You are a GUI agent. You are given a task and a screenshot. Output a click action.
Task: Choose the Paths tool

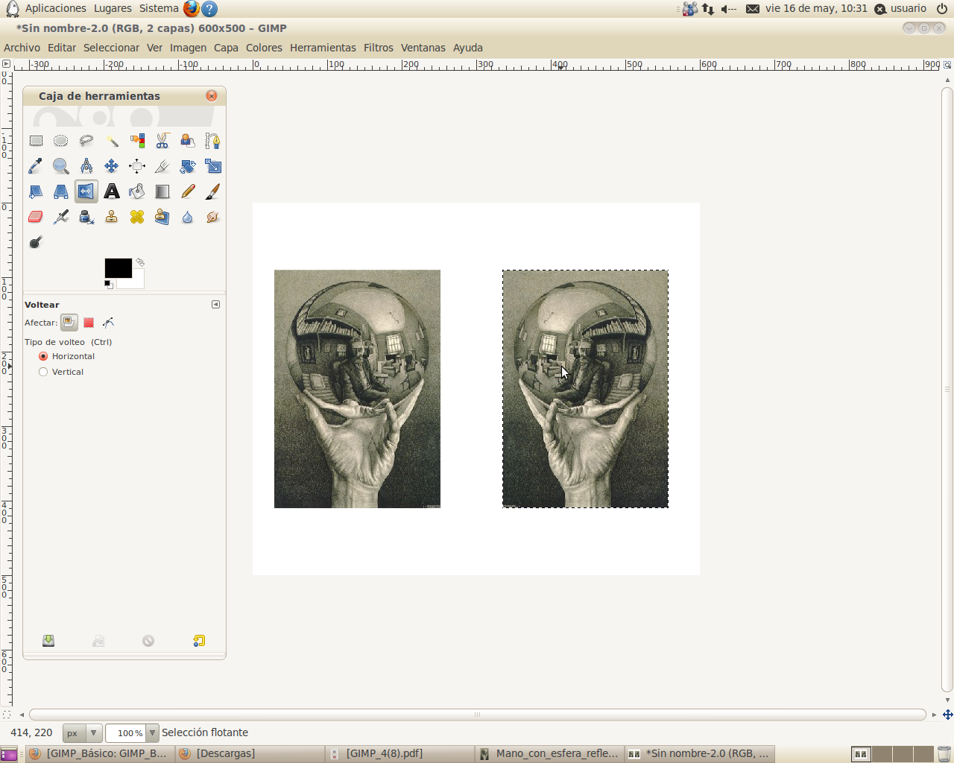click(x=212, y=140)
